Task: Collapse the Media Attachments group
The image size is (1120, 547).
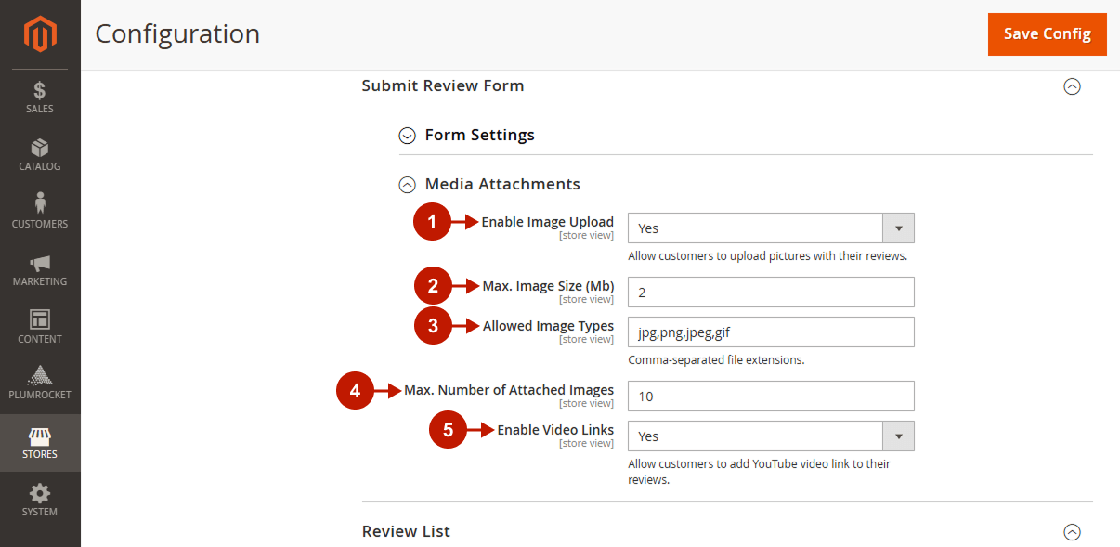Action: coord(407,185)
